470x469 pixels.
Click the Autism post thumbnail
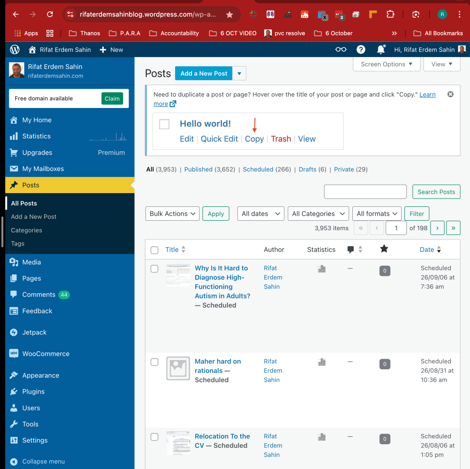178,275
